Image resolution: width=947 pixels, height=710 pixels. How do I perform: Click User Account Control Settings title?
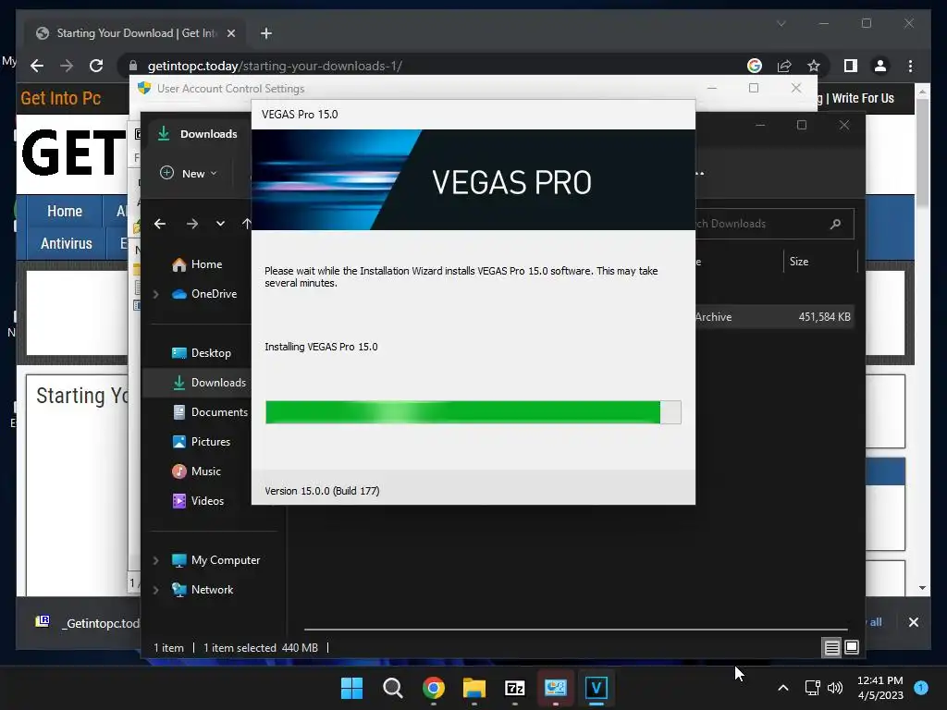tap(230, 89)
